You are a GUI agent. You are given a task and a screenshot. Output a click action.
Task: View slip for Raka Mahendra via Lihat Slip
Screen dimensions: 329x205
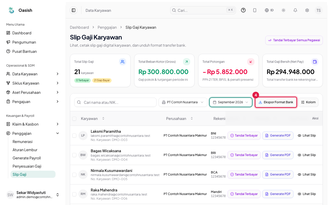pyautogui.click(x=307, y=194)
